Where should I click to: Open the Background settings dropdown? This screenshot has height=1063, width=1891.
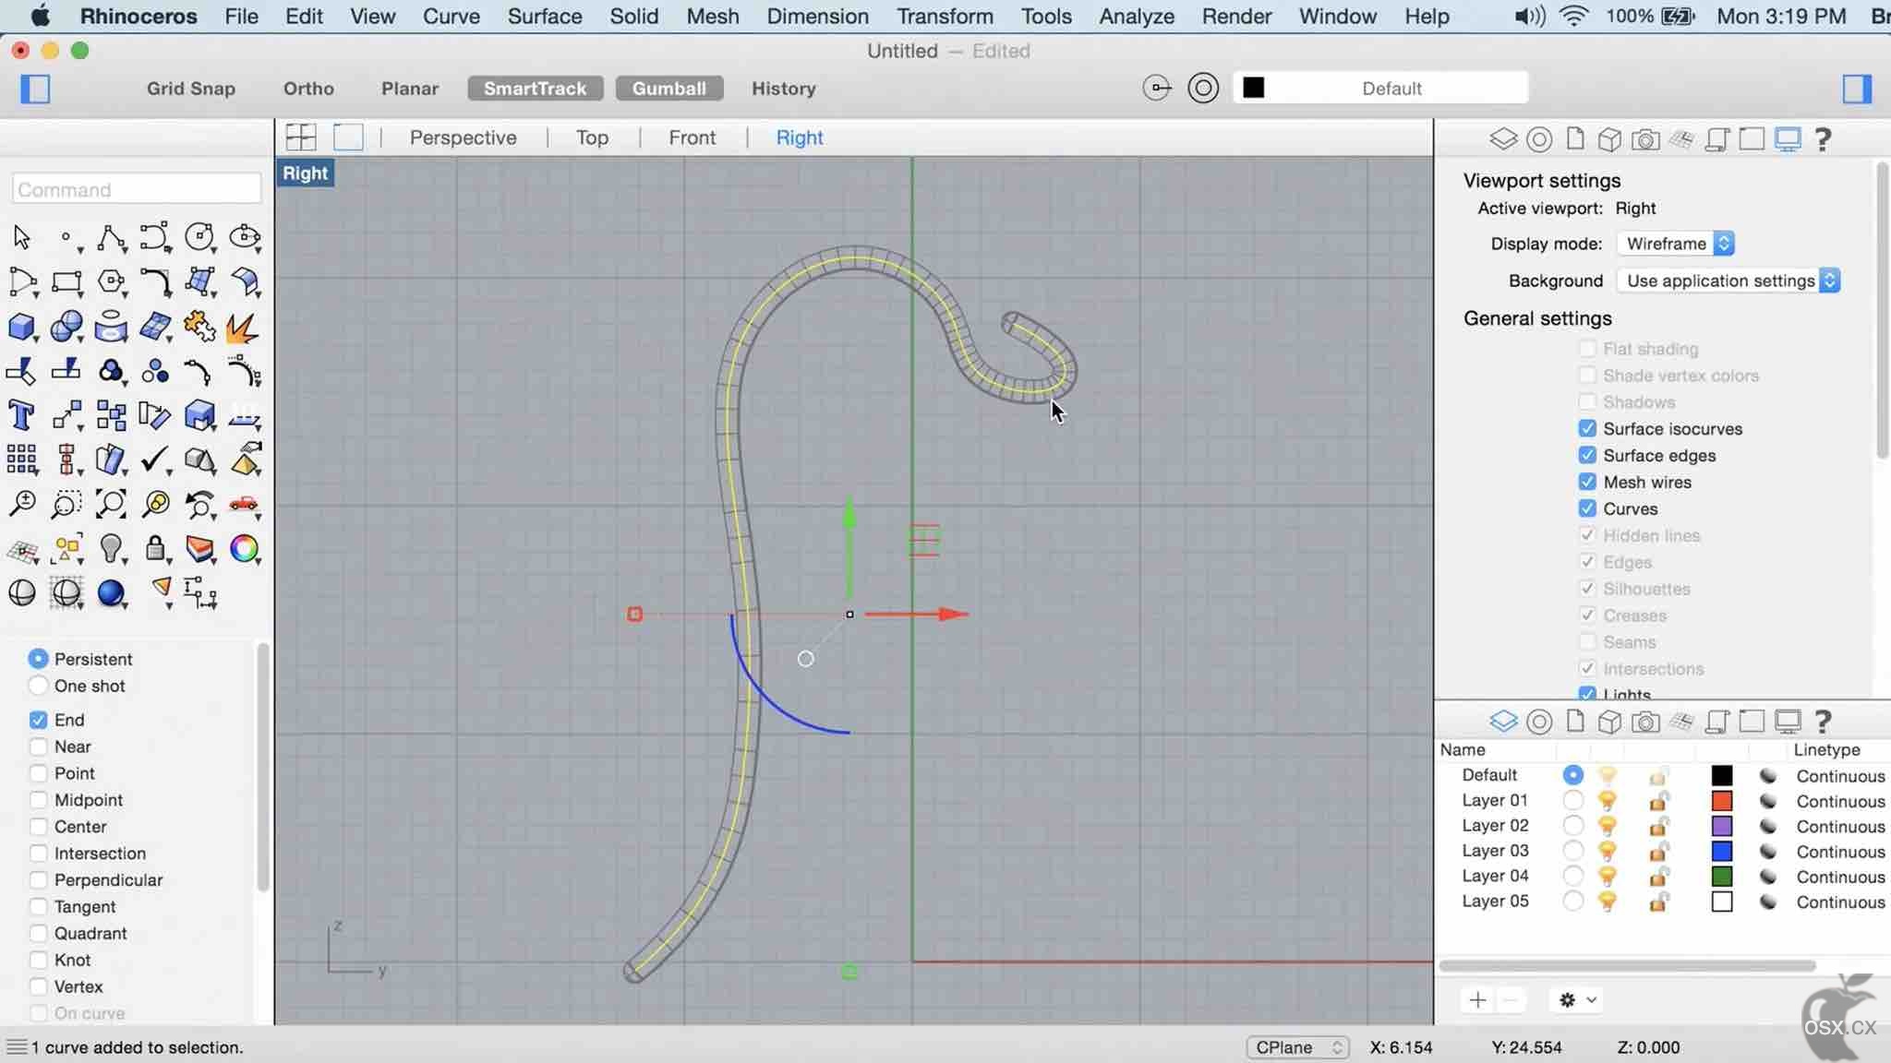1728,281
